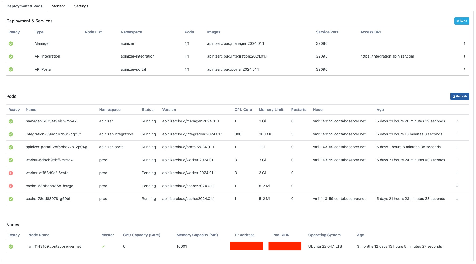Open API Portal row options menu
The height and width of the screenshot is (264, 476).
464,69
